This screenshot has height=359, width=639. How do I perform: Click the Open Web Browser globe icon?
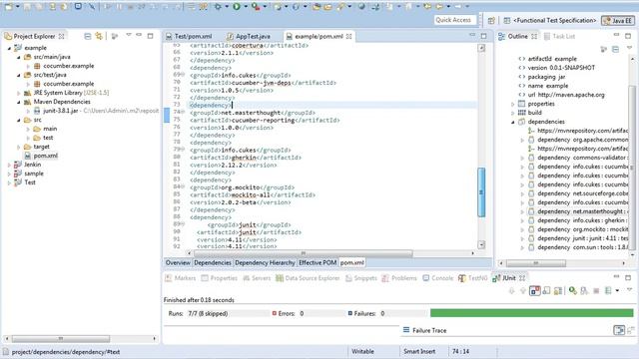click(361, 6)
